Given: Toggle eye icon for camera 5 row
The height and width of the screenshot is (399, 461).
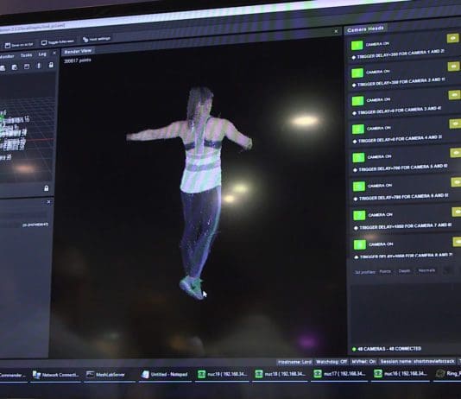Looking at the screenshot, I should point(456,153).
